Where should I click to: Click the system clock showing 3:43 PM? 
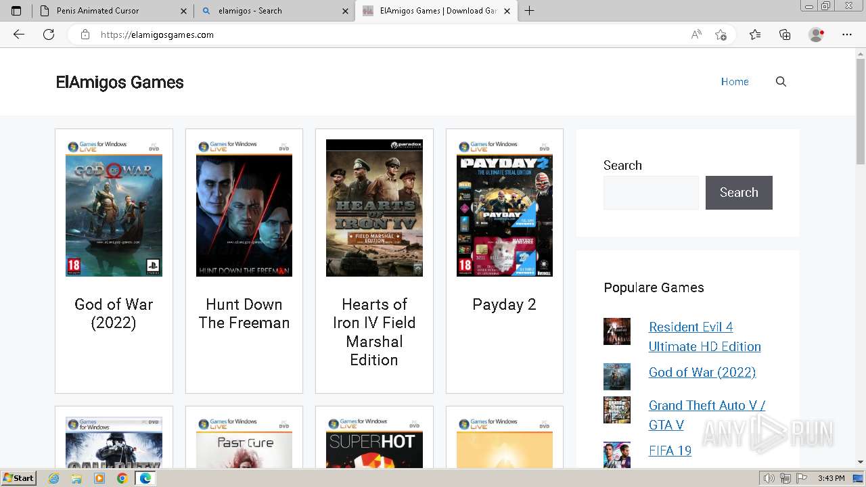click(x=831, y=478)
